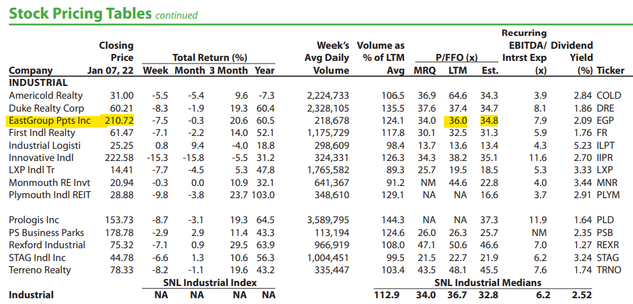Select the 'IIPR' ticker symbol
The height and width of the screenshot is (304, 633).
tap(606, 157)
